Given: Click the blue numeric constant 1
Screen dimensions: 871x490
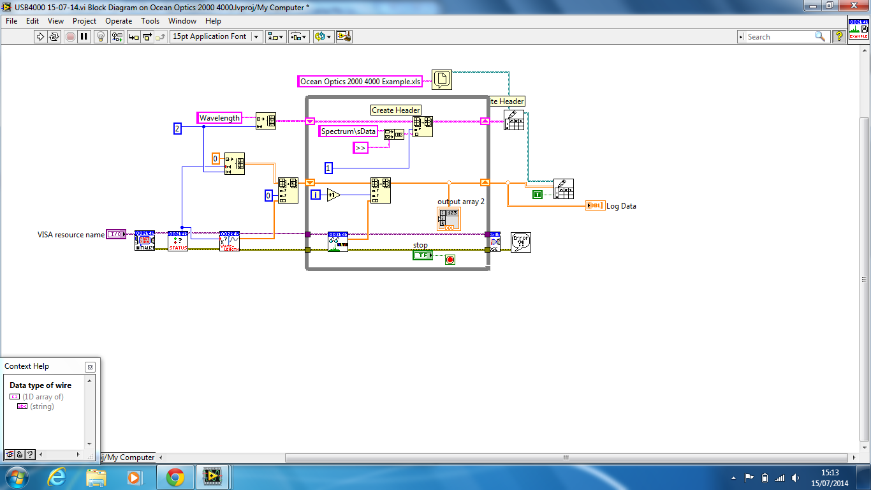Looking at the screenshot, I should tap(329, 168).
